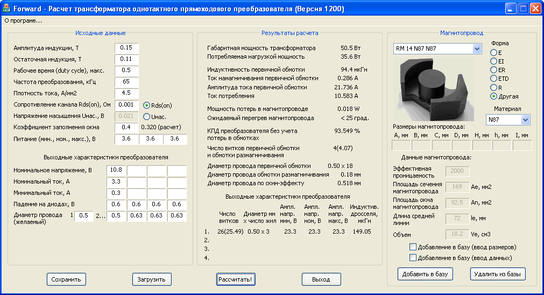Click the maximize window button

(523, 9)
